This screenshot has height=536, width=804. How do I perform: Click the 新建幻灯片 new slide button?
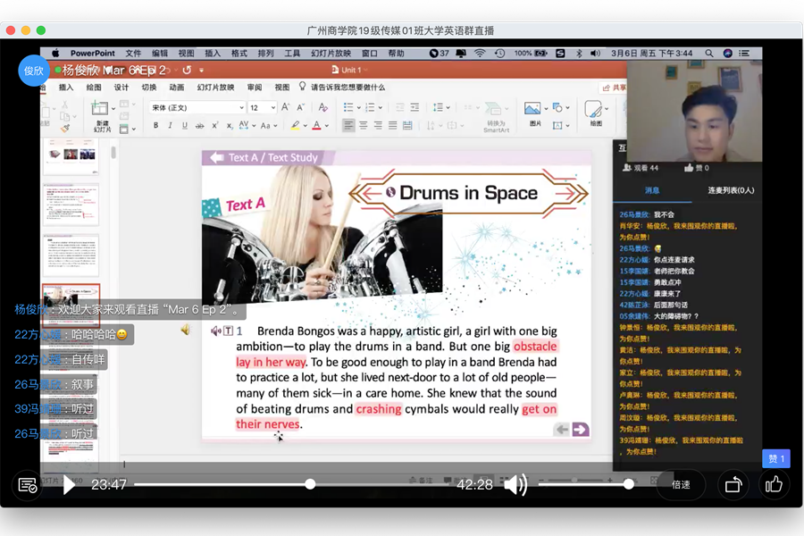[102, 116]
